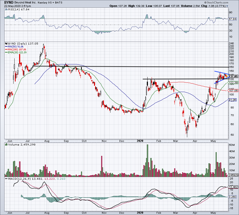
Task: Click the MACD legend line icon
Action: click(6, 179)
